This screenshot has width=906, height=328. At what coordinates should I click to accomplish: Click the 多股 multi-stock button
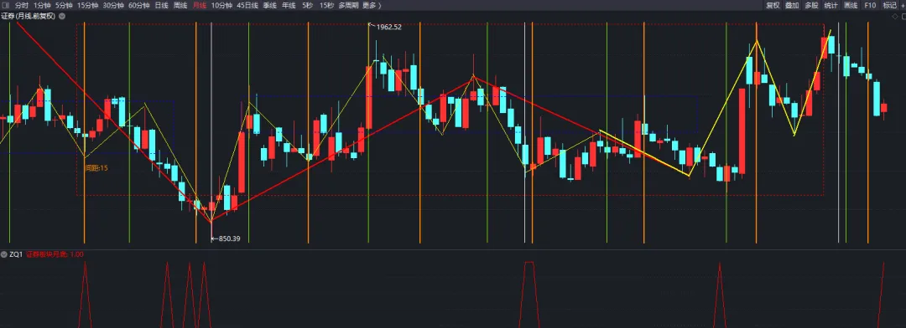click(811, 5)
